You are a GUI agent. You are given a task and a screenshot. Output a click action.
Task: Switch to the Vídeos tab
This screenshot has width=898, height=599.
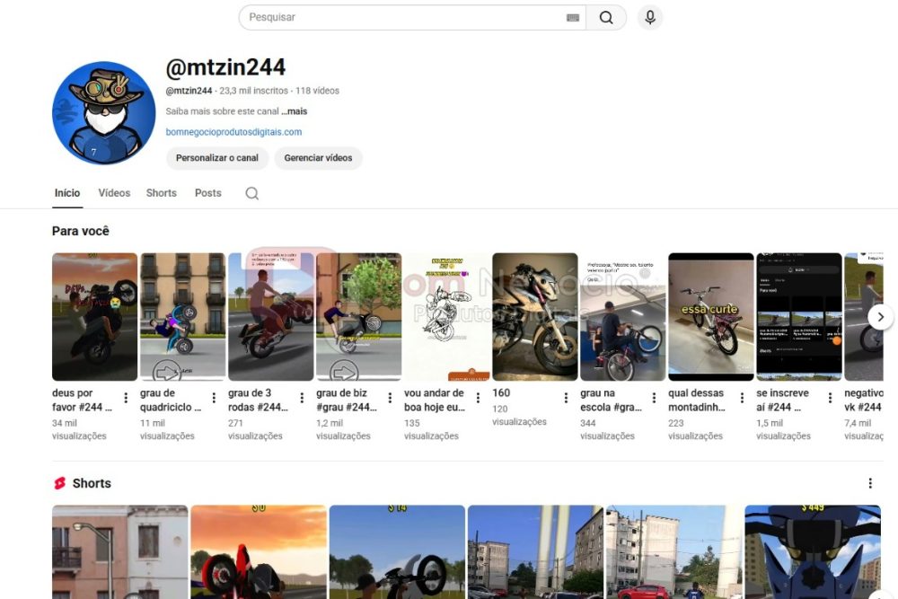tap(114, 193)
